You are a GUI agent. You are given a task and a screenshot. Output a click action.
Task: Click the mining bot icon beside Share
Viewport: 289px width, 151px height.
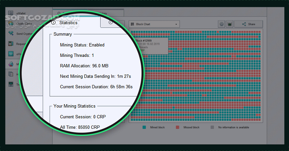(x=230, y=24)
